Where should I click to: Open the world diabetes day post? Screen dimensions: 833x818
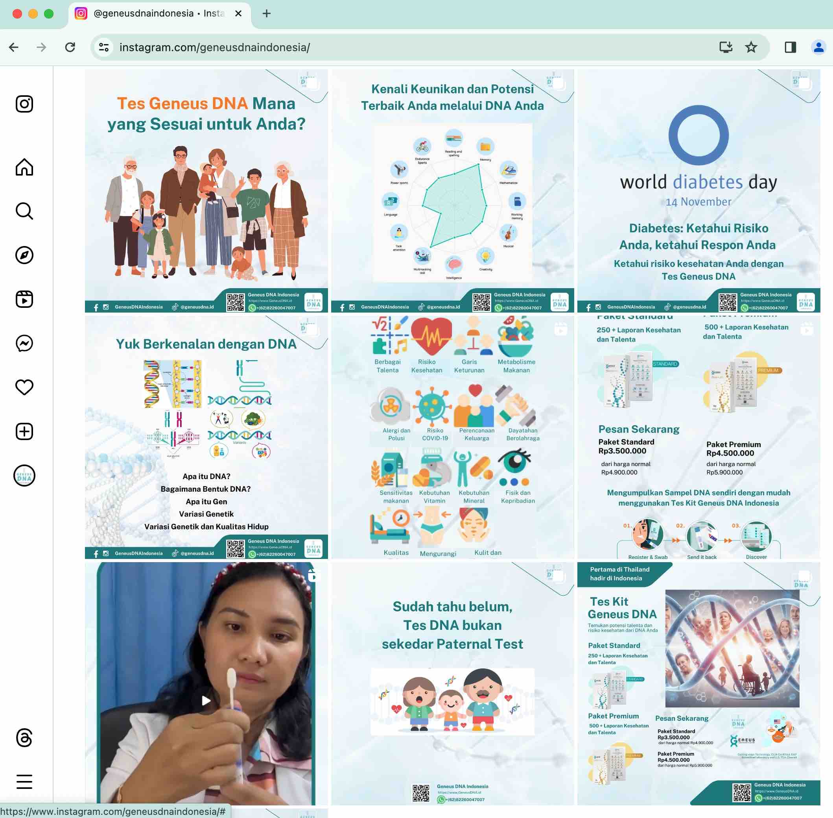pyautogui.click(x=698, y=191)
